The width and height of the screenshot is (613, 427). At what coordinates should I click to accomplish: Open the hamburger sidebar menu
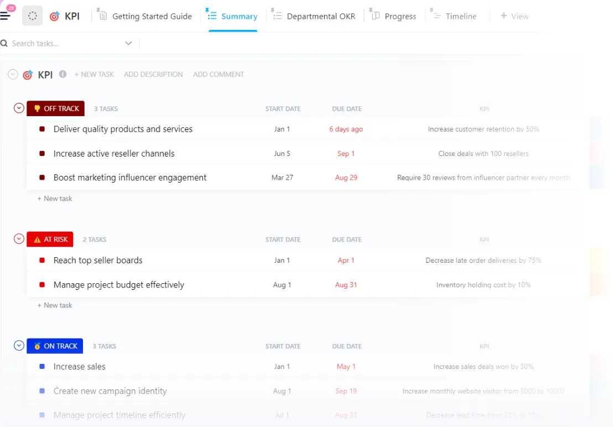coord(5,15)
